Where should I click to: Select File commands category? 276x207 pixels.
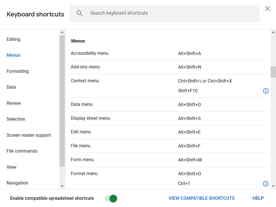point(22,151)
